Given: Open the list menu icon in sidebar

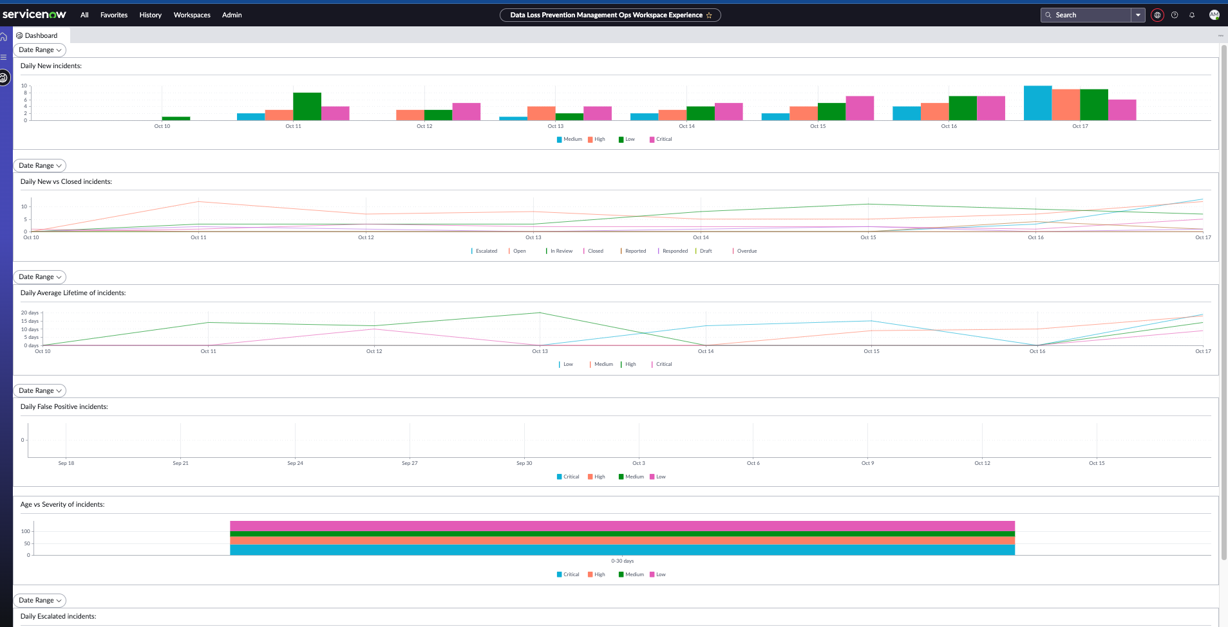Looking at the screenshot, I should click(4, 57).
